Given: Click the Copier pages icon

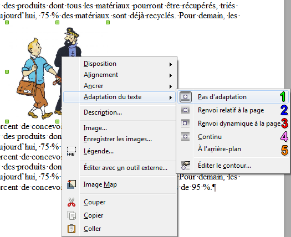Looking at the screenshot, I should 72,215.
